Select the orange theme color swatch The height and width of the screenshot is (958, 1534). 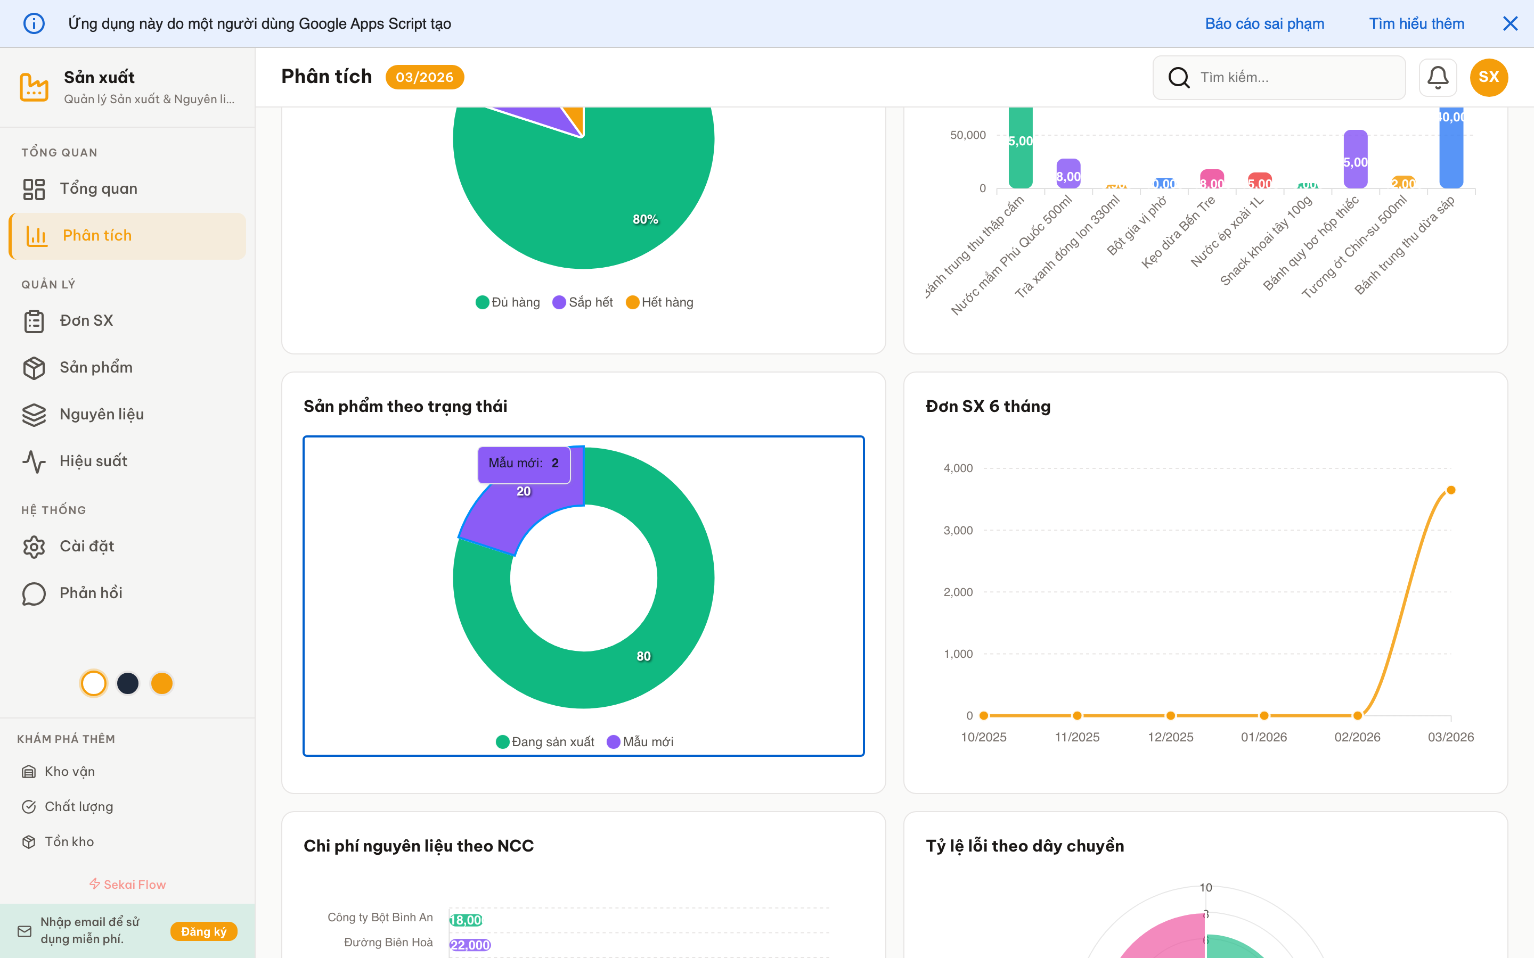click(x=161, y=683)
